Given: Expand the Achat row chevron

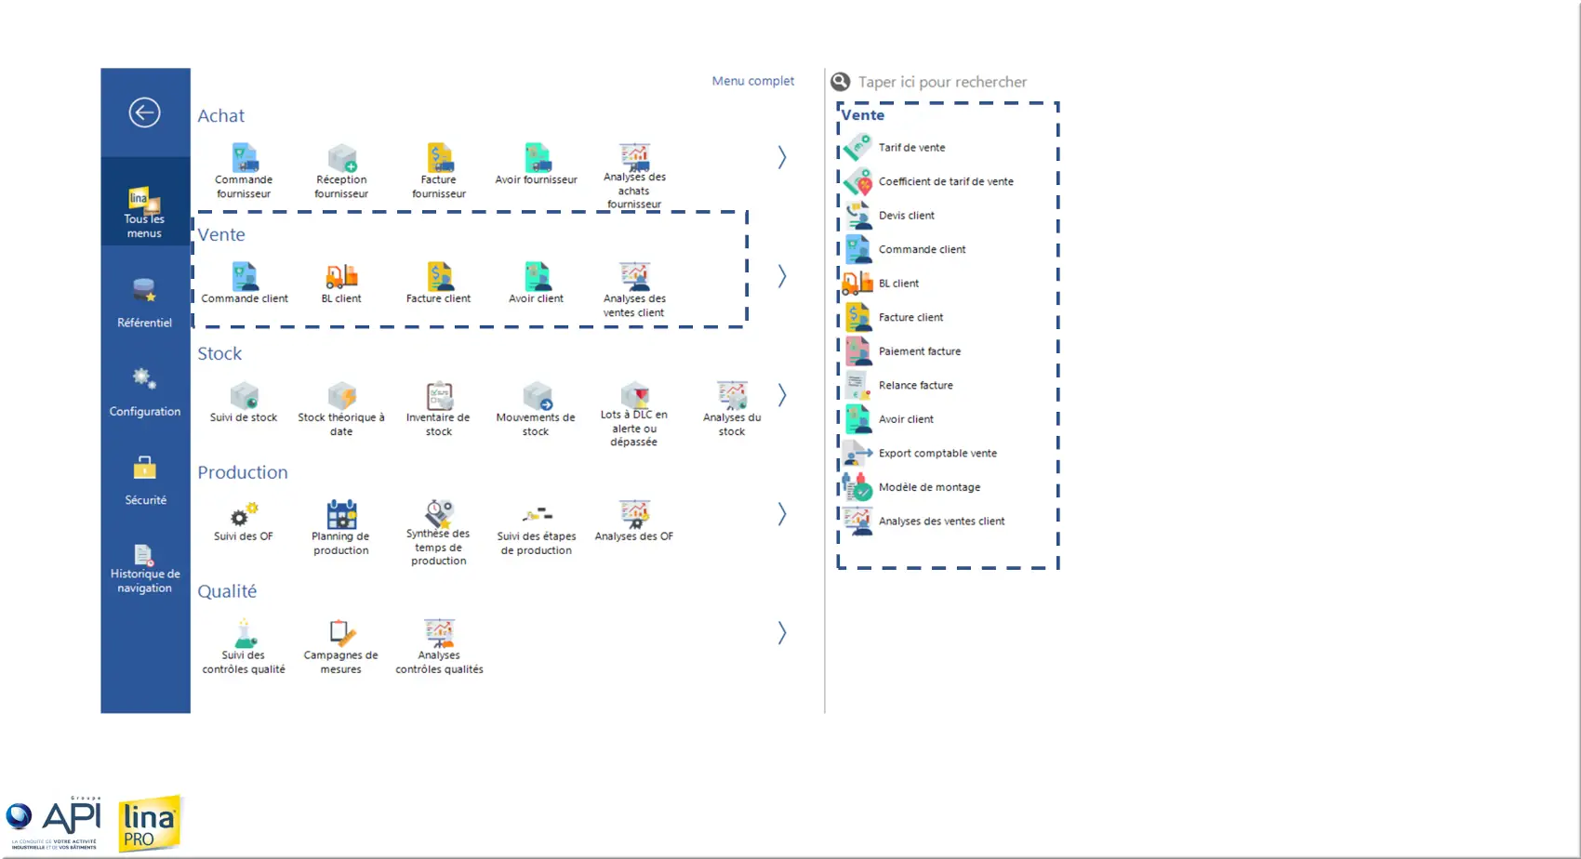Looking at the screenshot, I should (782, 157).
